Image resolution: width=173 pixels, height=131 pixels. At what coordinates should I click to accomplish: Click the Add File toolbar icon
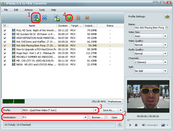[x=36, y=18]
